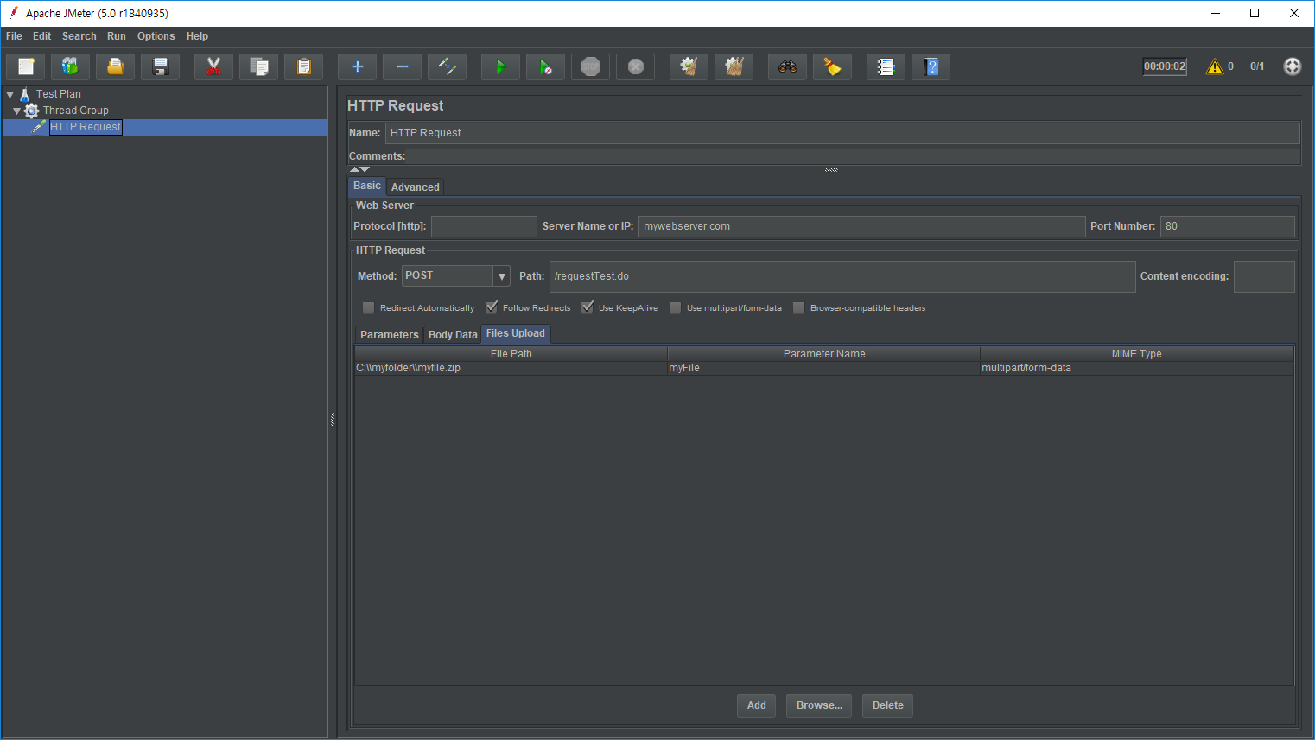This screenshot has height=740, width=1315.
Task: Collapse all nodes with minus icon
Action: 402,66
